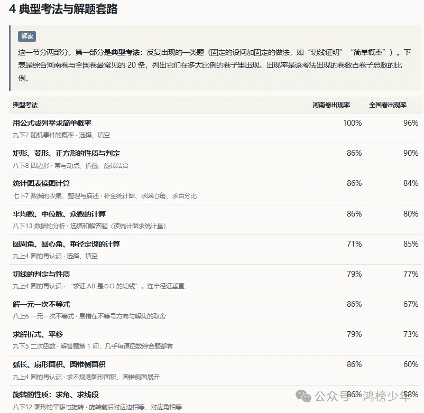Click subtitle 八下8 四边形

tap(31, 166)
